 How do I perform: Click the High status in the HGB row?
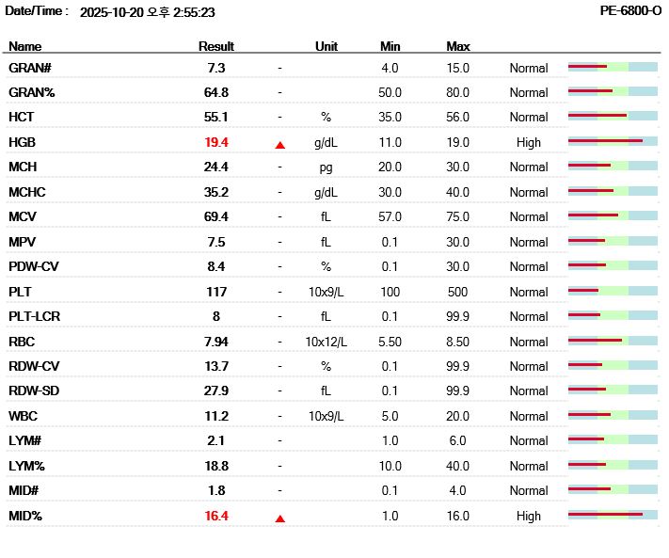point(529,142)
